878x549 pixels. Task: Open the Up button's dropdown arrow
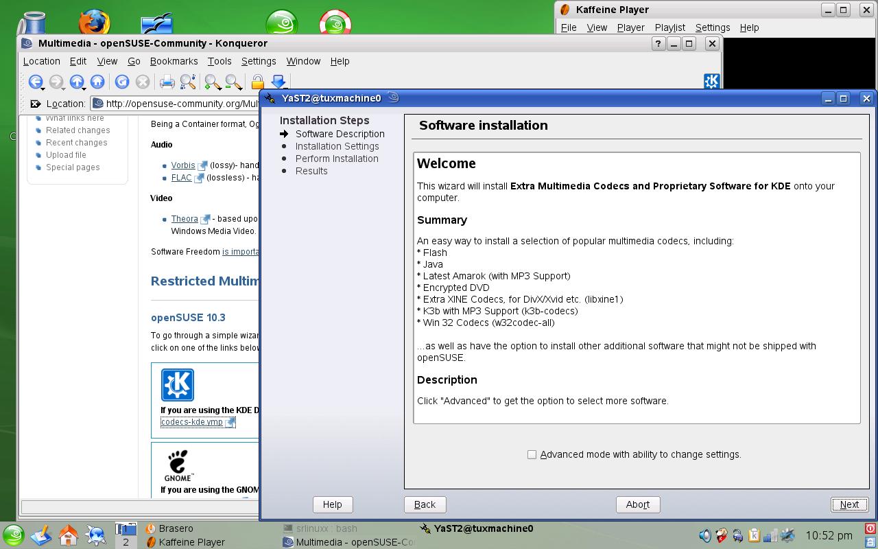point(84,88)
